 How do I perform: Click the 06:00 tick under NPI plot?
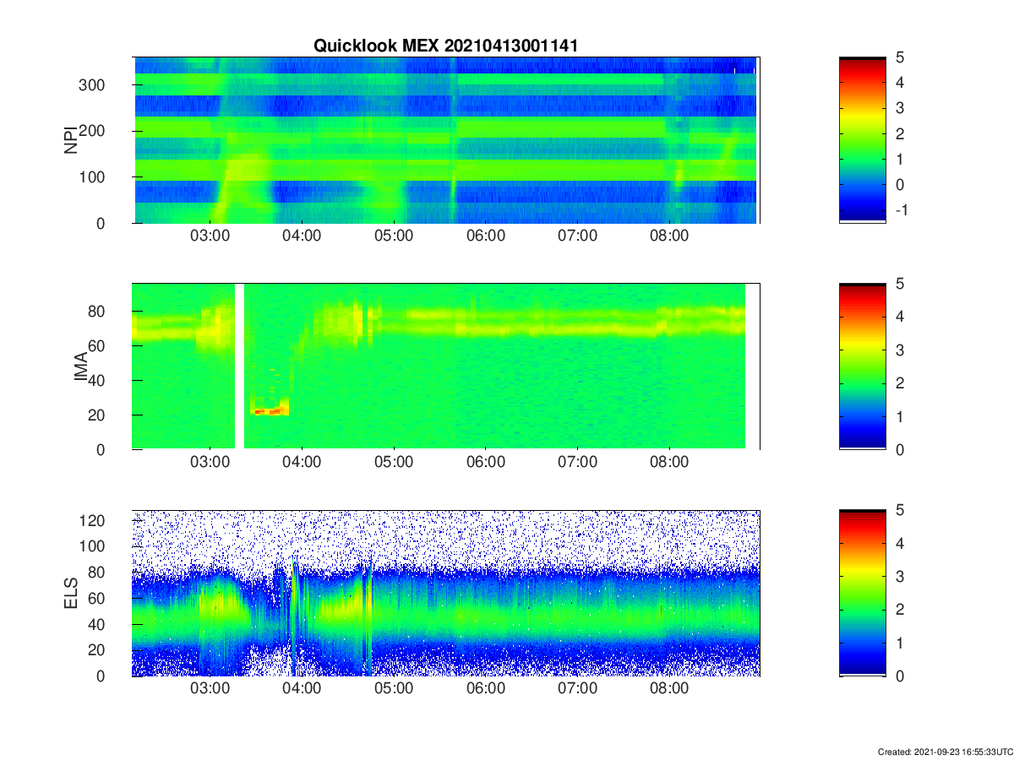[486, 236]
